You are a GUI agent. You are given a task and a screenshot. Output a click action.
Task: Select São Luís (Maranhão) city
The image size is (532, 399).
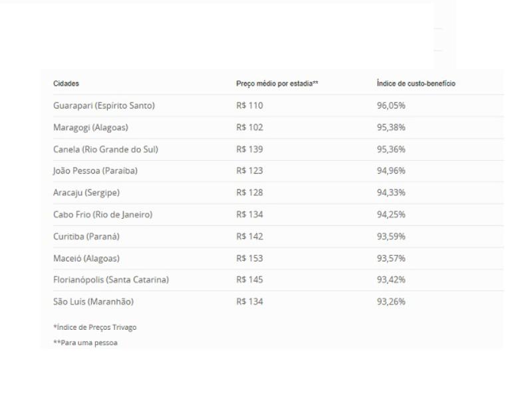93,302
